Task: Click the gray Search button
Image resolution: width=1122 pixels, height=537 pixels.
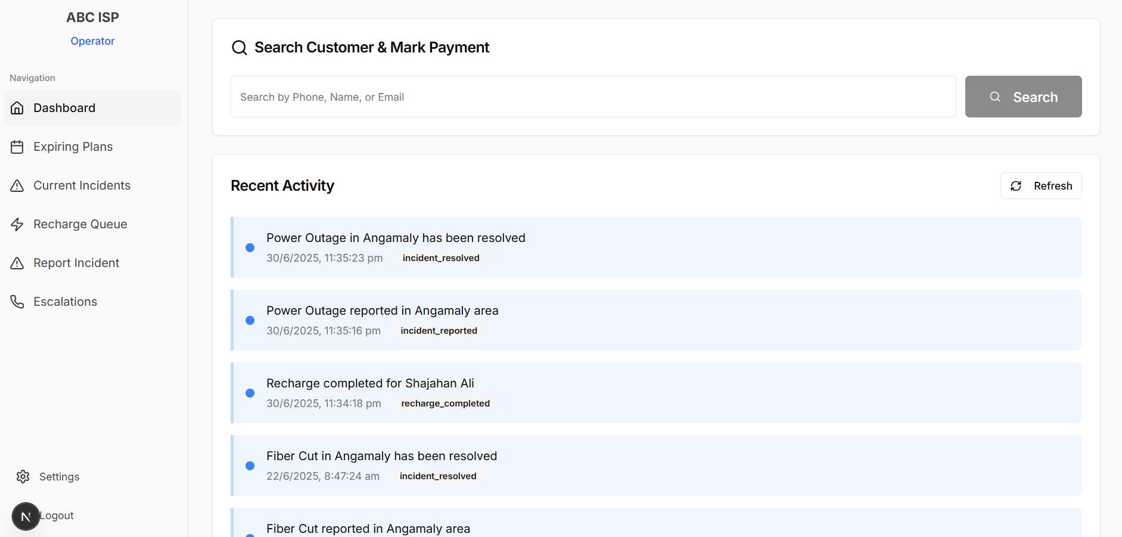Action: click(1023, 97)
